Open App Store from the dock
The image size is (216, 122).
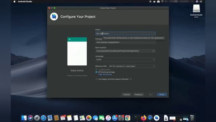(x=115, y=118)
